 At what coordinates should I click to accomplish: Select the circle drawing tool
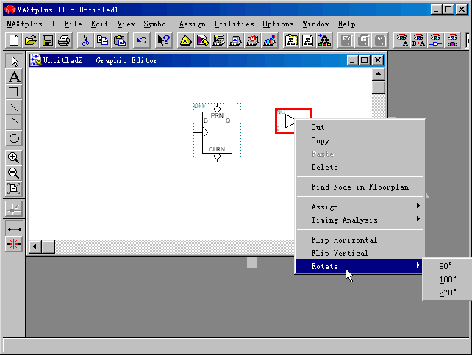[13, 137]
